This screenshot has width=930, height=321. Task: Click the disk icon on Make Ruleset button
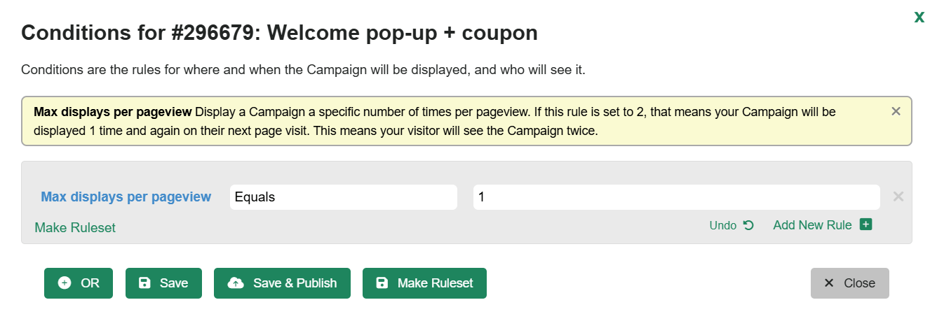pyautogui.click(x=382, y=283)
